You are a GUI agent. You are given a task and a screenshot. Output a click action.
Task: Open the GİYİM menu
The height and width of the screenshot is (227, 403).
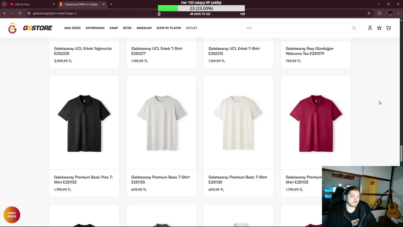click(x=127, y=28)
